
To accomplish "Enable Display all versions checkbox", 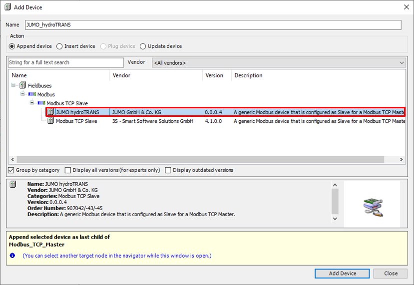I will [x=68, y=170].
